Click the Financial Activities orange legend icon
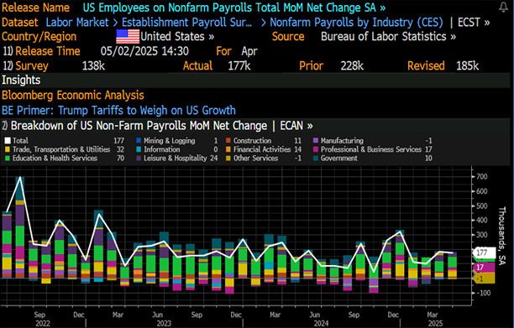The image size is (514, 328). [228, 149]
